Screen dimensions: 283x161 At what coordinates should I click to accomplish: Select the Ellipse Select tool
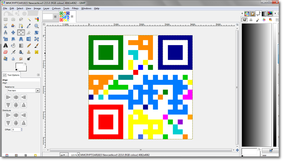pos(13,19)
